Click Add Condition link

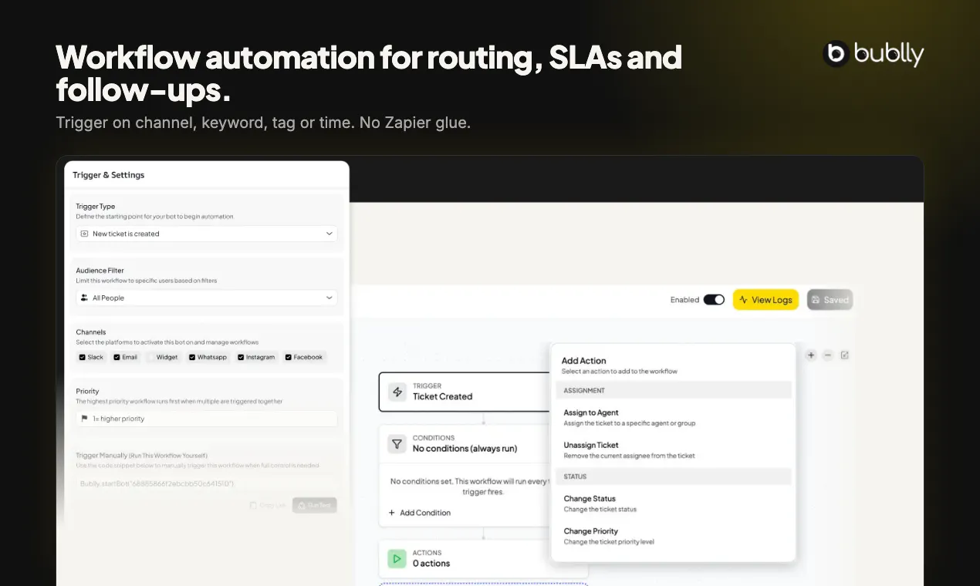click(x=420, y=513)
